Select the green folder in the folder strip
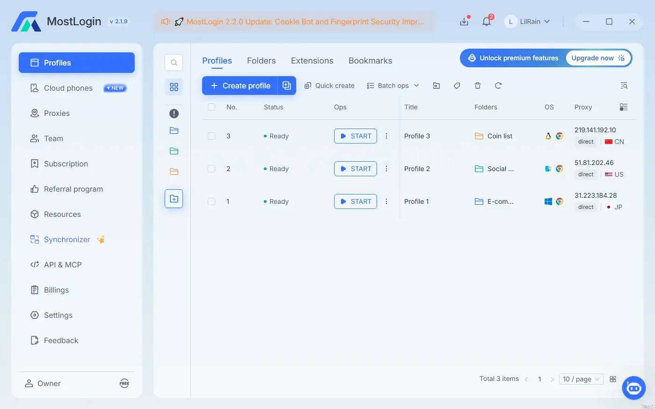Screen dimensions: 655x409 [174, 151]
